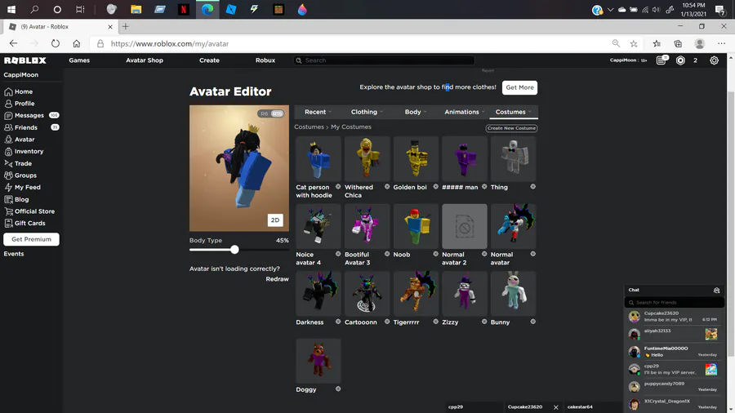Click Windows Start button

coord(11,9)
